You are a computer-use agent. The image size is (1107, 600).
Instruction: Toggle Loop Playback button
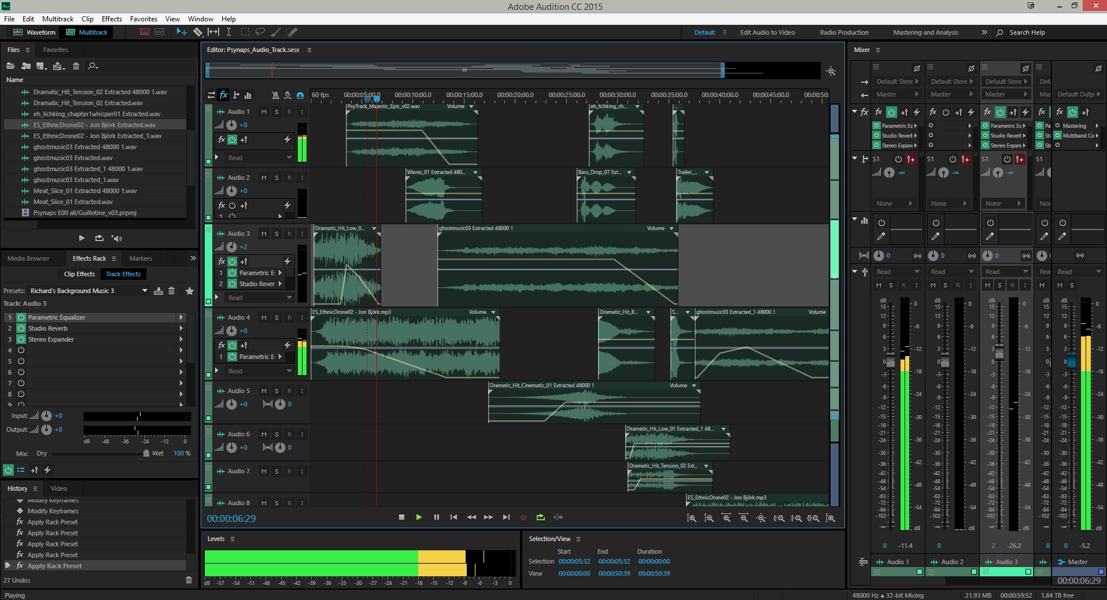(x=541, y=517)
